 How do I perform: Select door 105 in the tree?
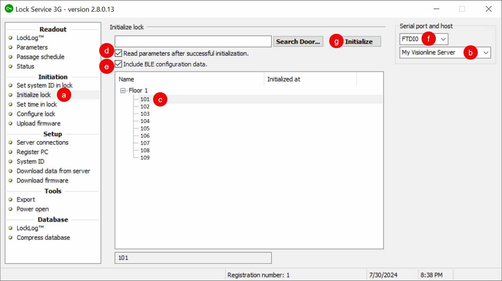[145, 128]
